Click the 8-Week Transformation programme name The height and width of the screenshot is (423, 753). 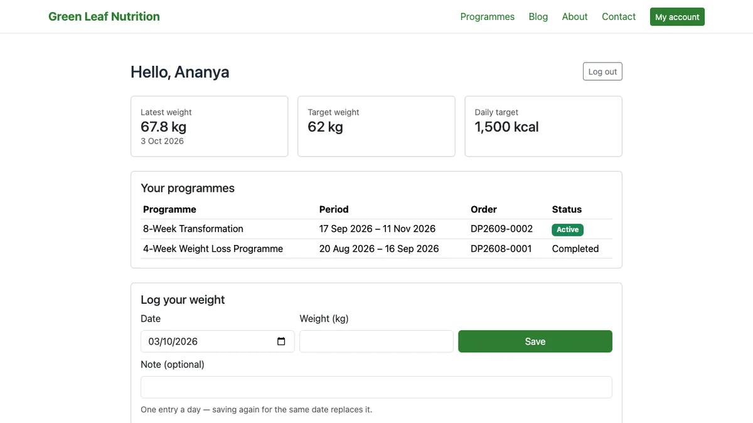click(193, 229)
